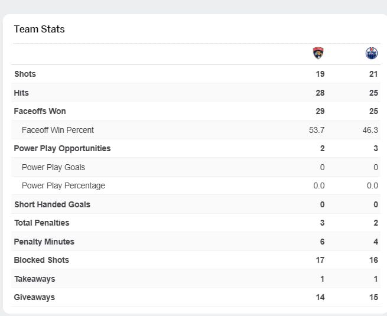Click the Team Stats heading
The image size is (387, 316).
(x=40, y=29)
